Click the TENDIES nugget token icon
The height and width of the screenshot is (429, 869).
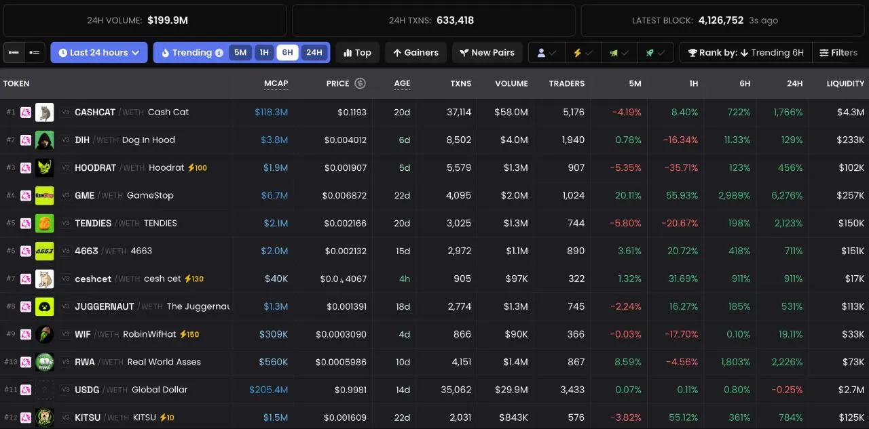pyautogui.click(x=45, y=223)
